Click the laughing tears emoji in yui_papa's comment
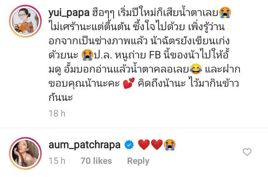This screenshot has width=268, height=177. [196, 69]
